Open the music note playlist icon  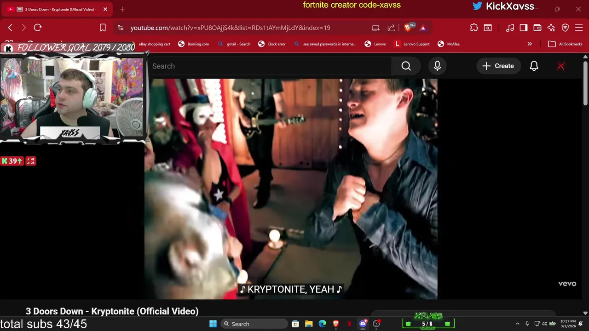click(x=510, y=28)
